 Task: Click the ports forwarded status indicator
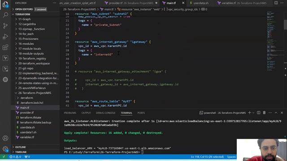click(27, 157)
